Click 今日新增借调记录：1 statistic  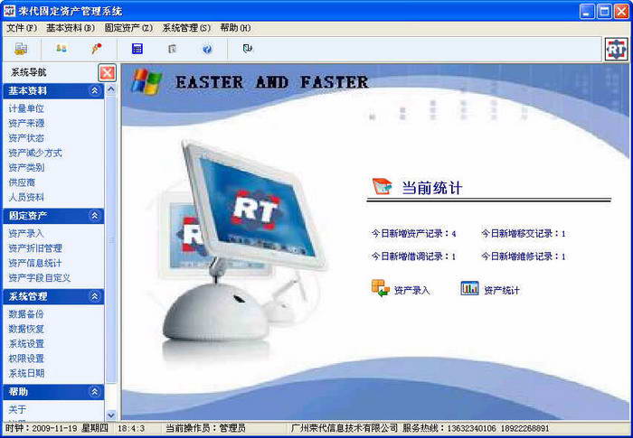(x=414, y=256)
